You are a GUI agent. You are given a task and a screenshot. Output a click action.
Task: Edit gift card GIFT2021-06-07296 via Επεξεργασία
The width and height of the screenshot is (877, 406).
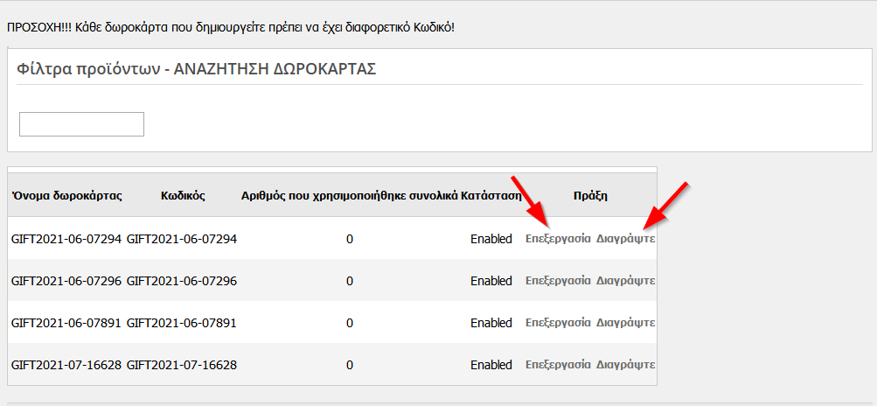[x=558, y=281]
